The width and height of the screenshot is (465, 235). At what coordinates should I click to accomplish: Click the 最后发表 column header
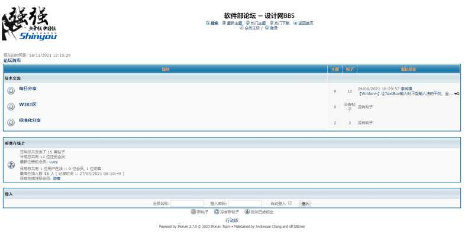coord(409,69)
